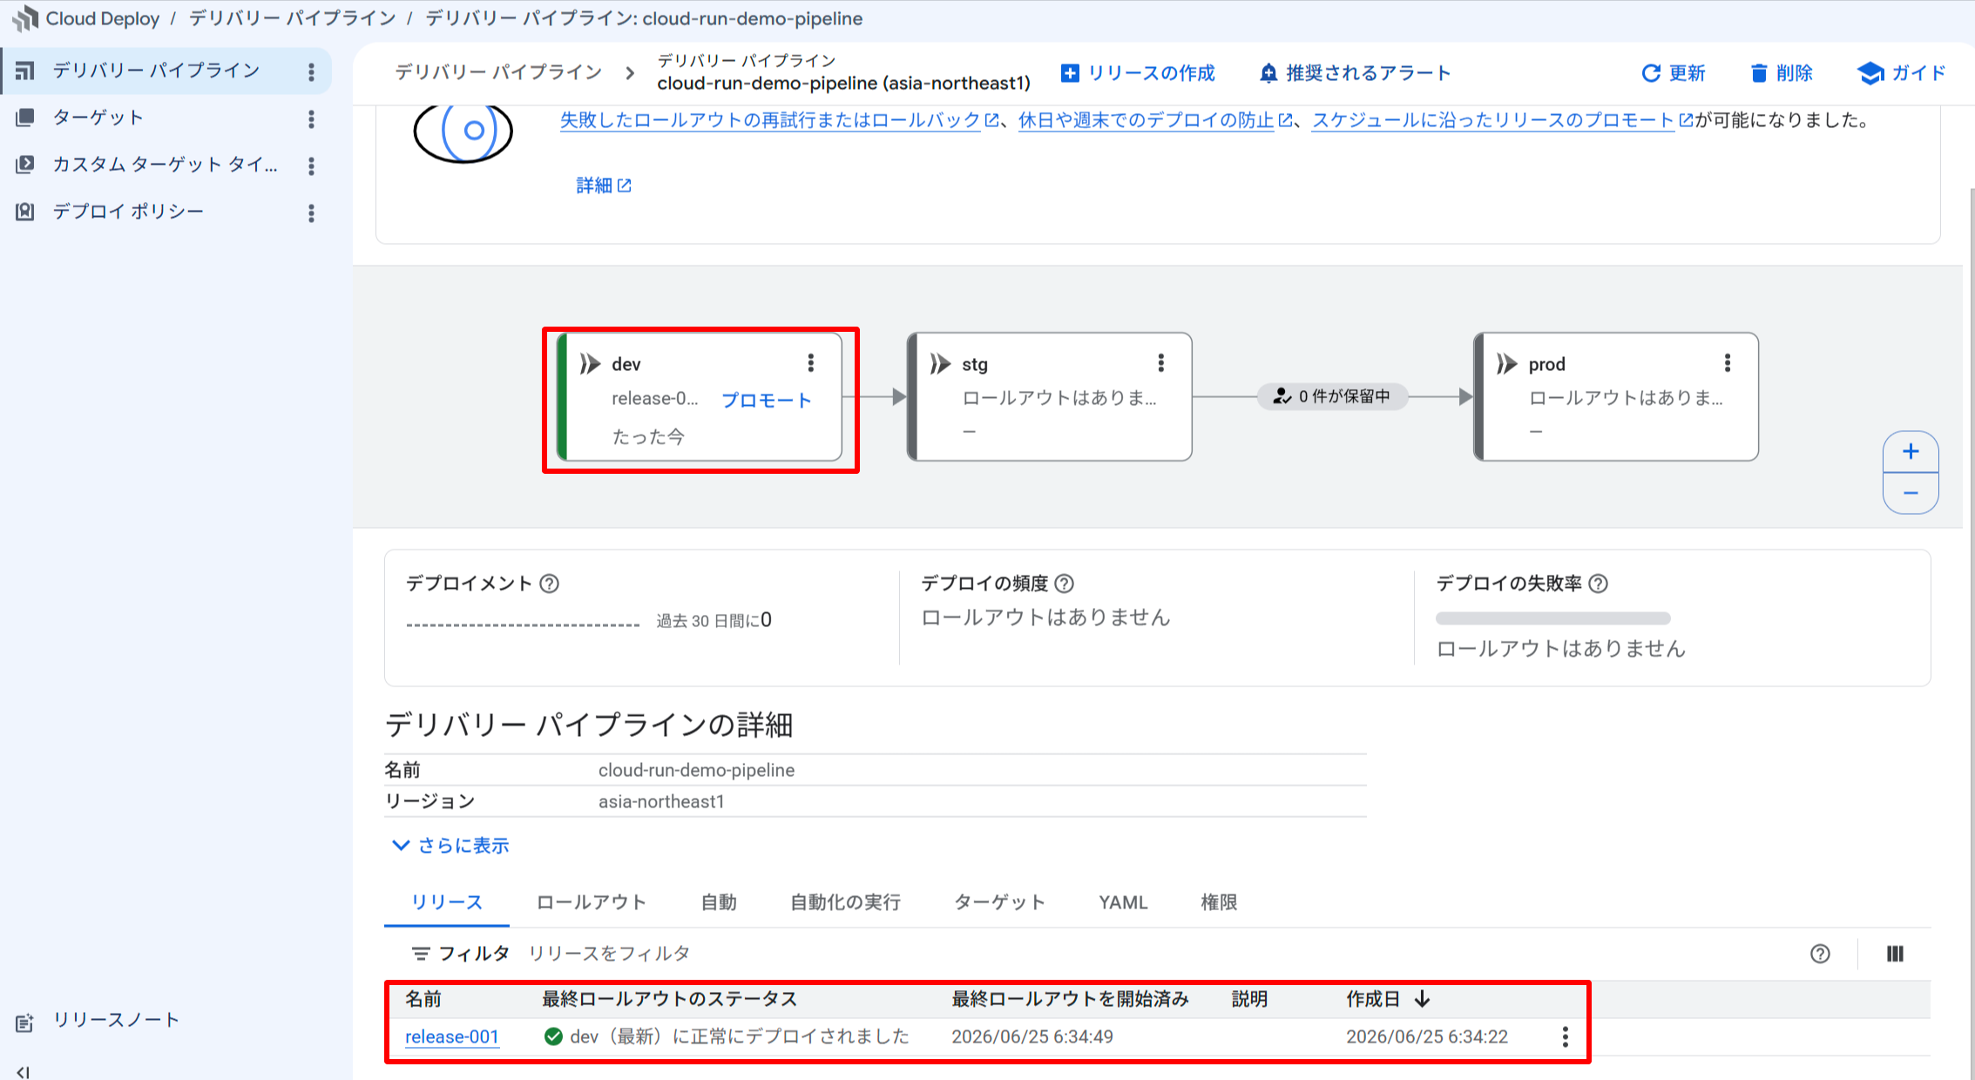Collapse the left sidebar panel

click(24, 1072)
